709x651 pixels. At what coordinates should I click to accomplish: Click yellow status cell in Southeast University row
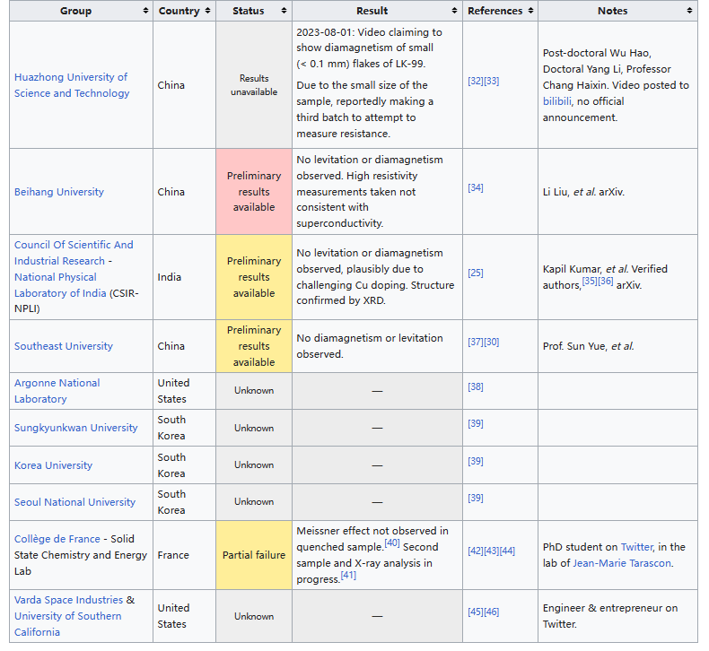pos(254,346)
